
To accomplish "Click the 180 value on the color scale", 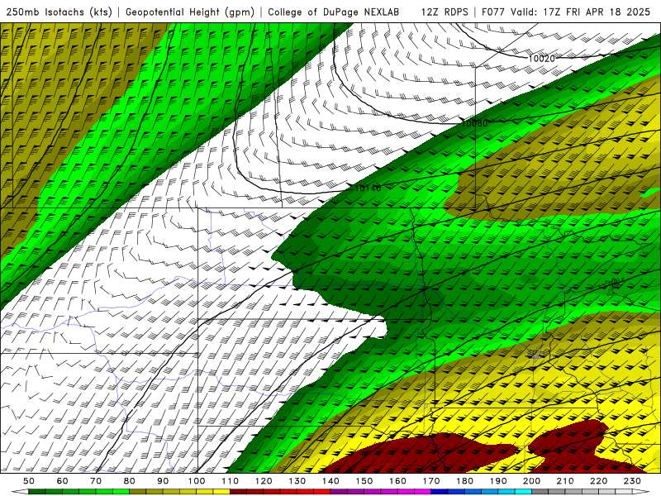I will click(464, 481).
